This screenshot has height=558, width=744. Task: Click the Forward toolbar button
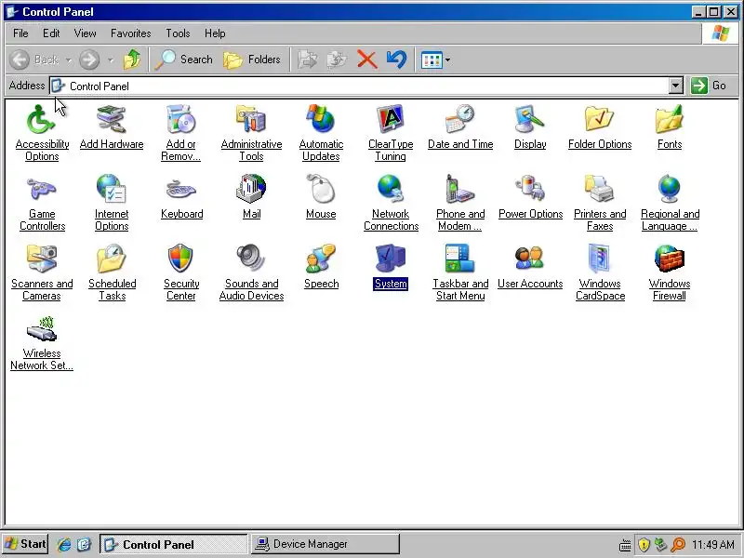(89, 60)
